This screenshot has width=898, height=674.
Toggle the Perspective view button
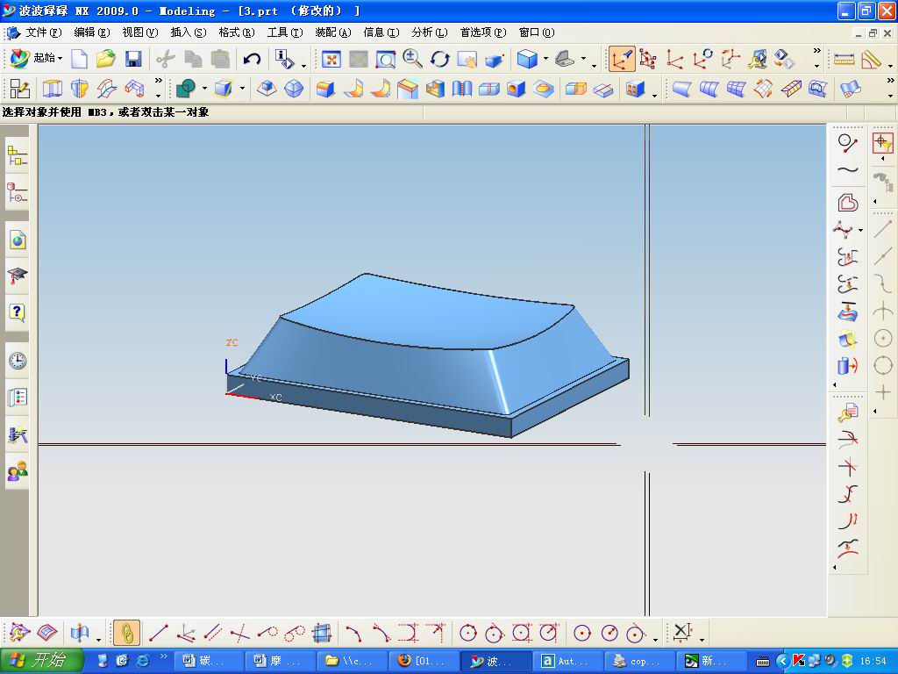click(x=495, y=59)
